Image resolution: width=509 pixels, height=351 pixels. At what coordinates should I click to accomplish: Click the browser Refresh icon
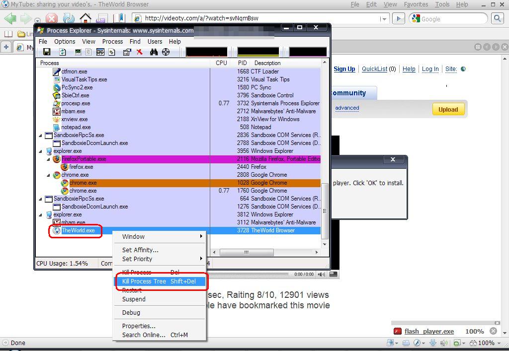tap(69, 18)
